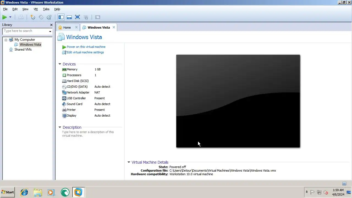The image size is (352, 198).
Task: Click the Network Adapter value NAT
Action: pos(97,93)
